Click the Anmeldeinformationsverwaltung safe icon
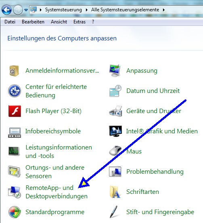203x223 pixels. pos(14,71)
